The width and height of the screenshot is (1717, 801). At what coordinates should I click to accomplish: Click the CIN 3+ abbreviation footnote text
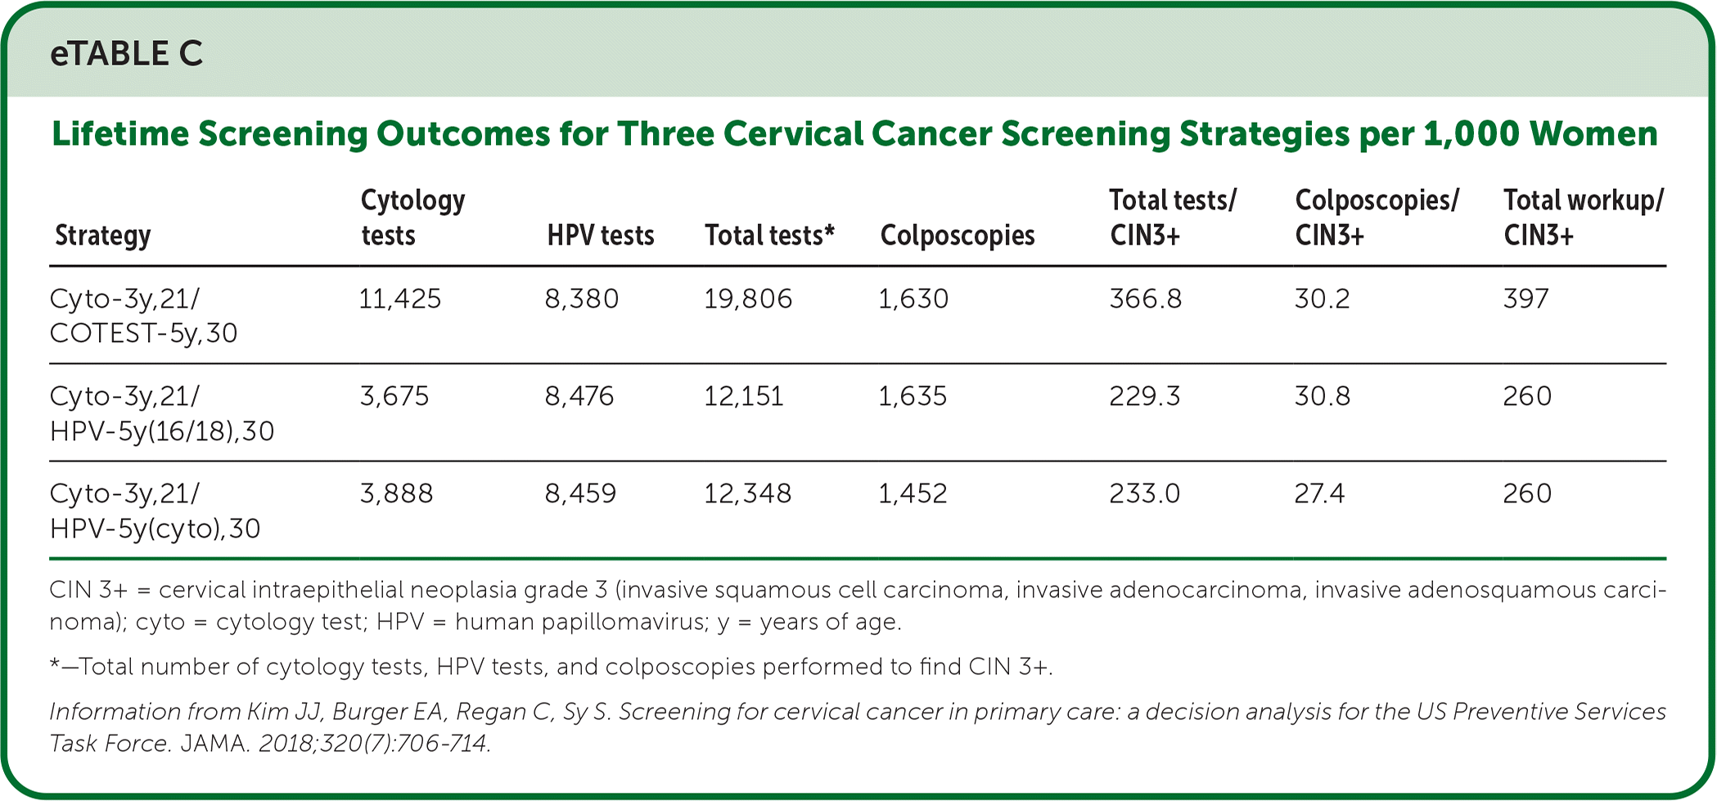click(857, 605)
